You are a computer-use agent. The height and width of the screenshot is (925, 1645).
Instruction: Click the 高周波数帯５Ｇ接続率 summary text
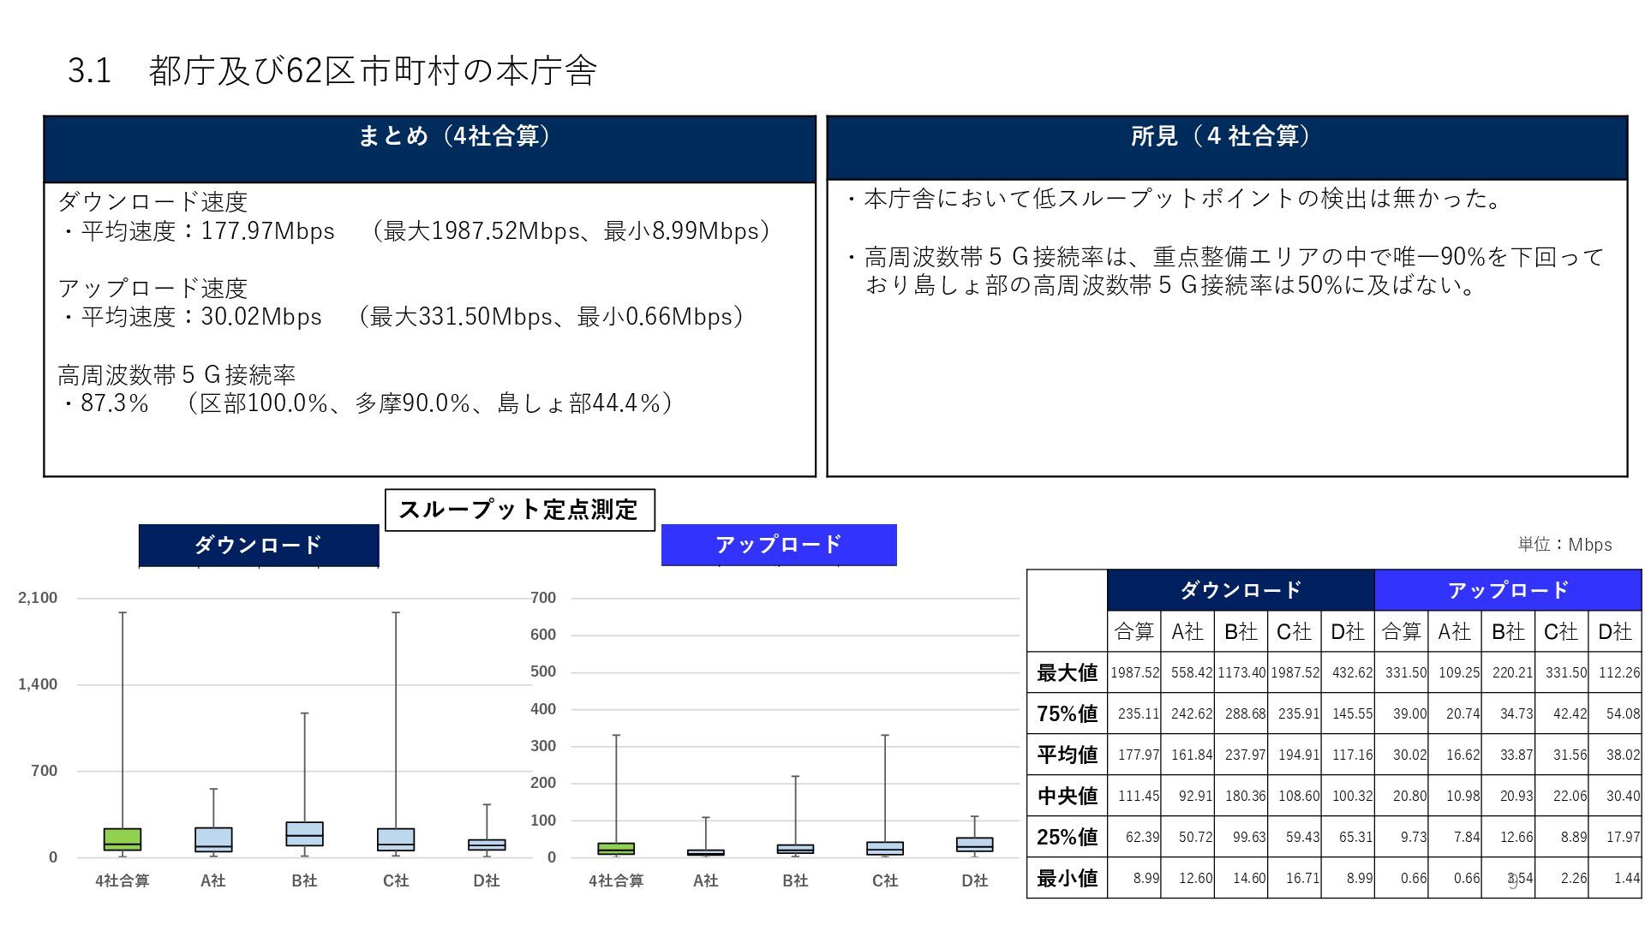[x=176, y=375]
